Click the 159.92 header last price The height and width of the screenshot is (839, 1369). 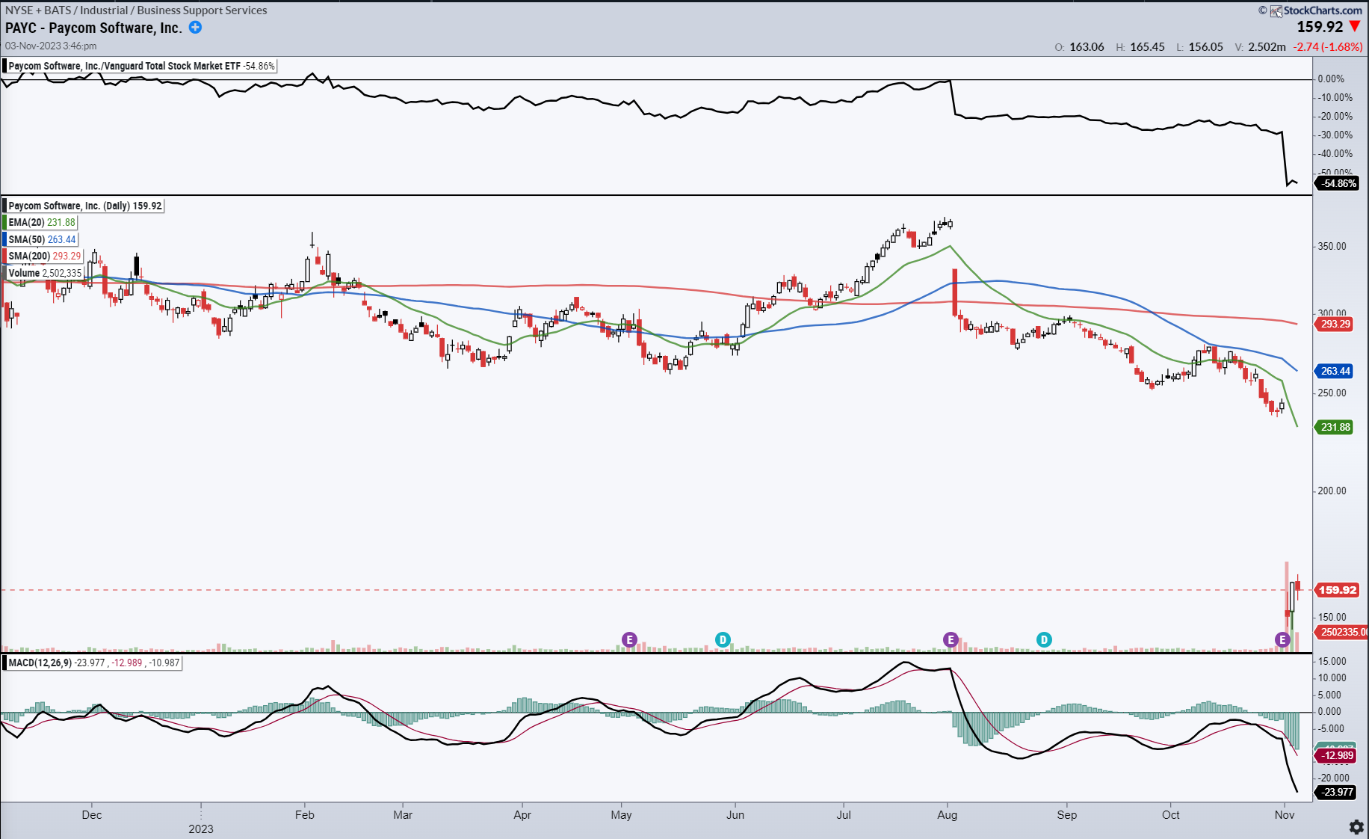[x=1320, y=27]
